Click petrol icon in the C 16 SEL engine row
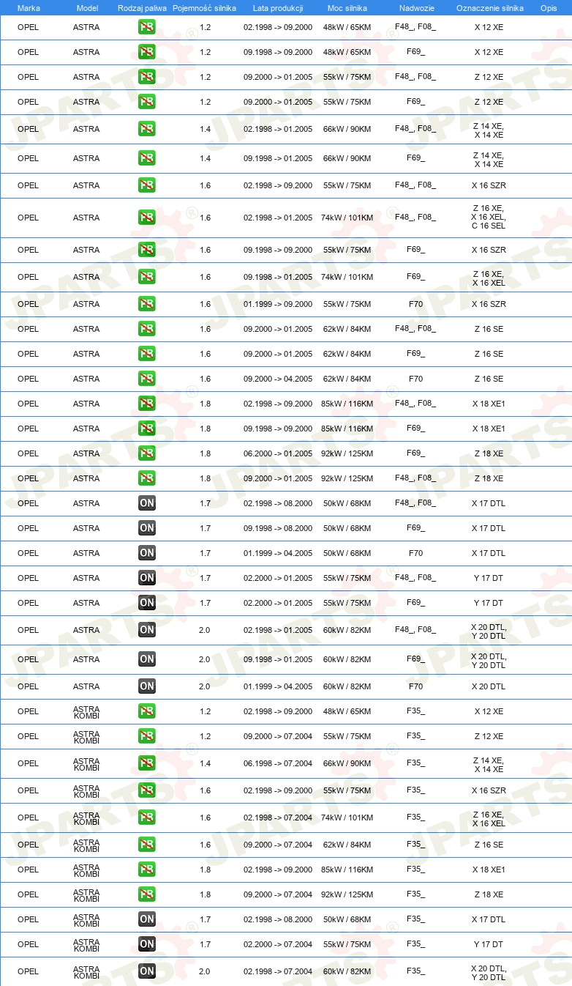572x986 pixels. coord(146,218)
